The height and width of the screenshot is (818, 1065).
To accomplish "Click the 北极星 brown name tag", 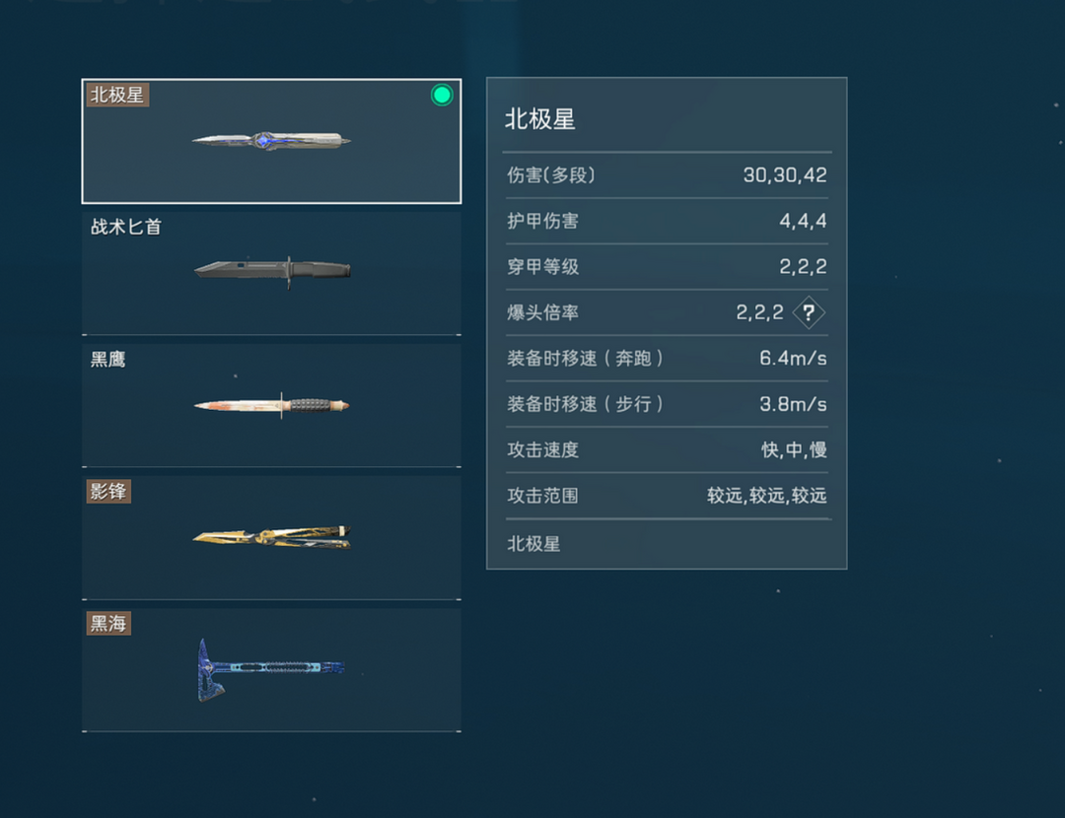I will tap(117, 95).
